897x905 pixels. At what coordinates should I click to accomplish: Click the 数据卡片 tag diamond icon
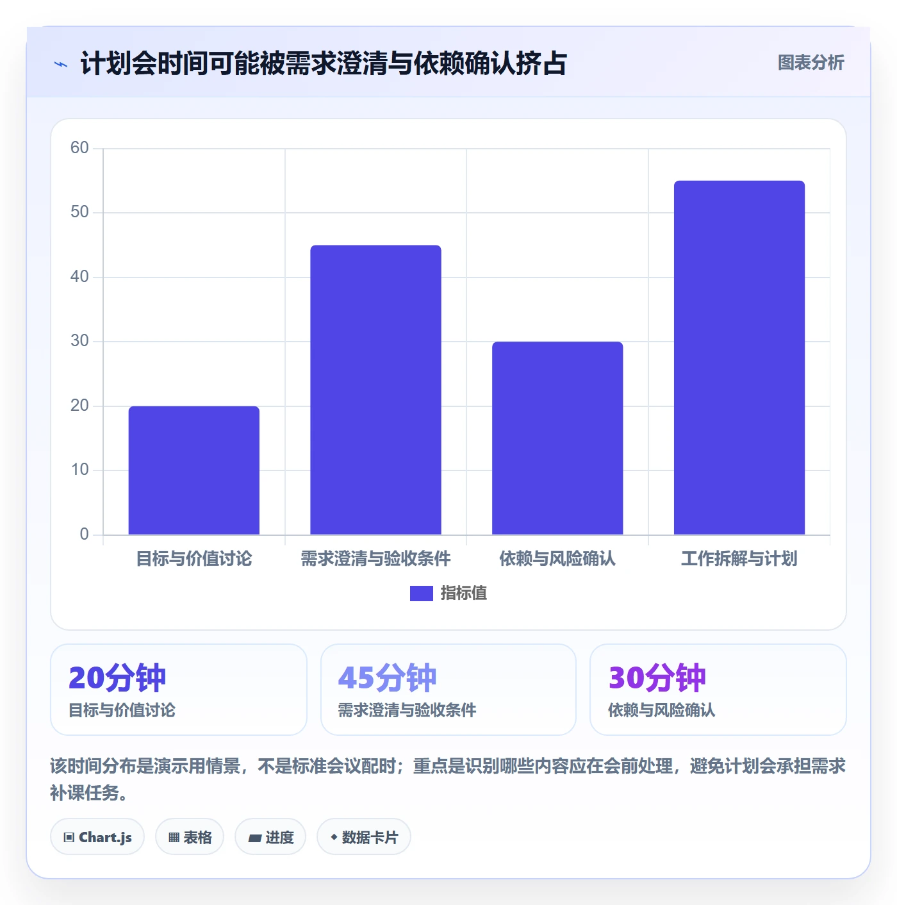point(334,837)
